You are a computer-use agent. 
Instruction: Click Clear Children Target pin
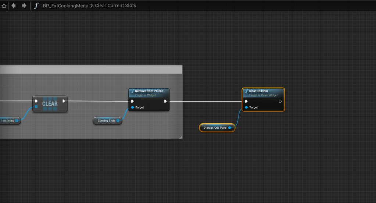click(x=247, y=107)
